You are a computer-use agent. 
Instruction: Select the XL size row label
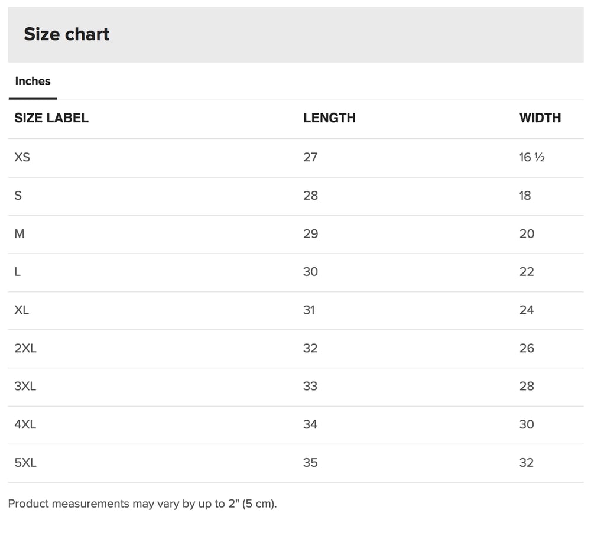[x=21, y=310]
